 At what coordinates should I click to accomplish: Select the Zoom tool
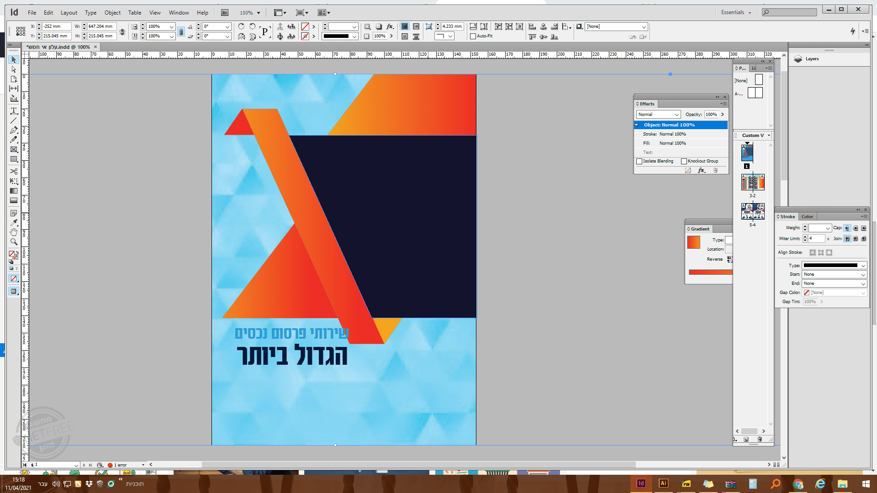pos(14,242)
